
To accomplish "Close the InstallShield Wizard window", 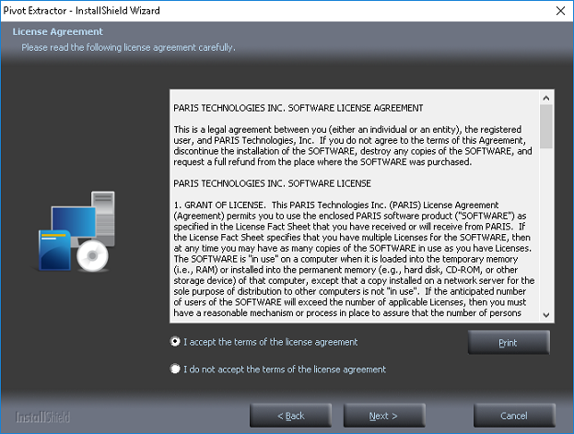I will click(x=560, y=11).
